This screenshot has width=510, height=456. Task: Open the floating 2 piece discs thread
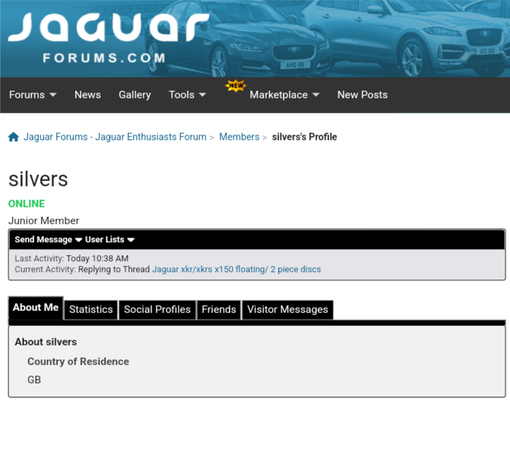point(236,269)
